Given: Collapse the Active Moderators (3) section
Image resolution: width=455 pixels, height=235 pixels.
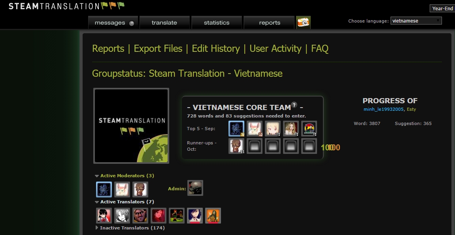Looking at the screenshot, I should click(x=125, y=176).
